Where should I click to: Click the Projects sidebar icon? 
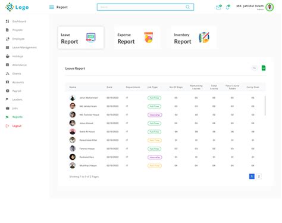(7, 30)
